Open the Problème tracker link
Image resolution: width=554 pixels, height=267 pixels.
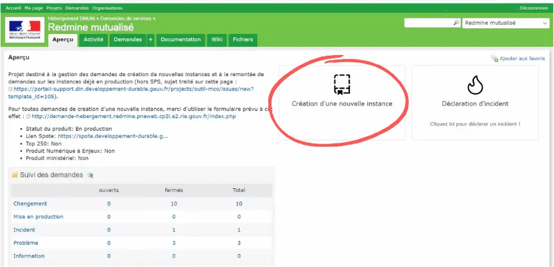[x=26, y=243]
